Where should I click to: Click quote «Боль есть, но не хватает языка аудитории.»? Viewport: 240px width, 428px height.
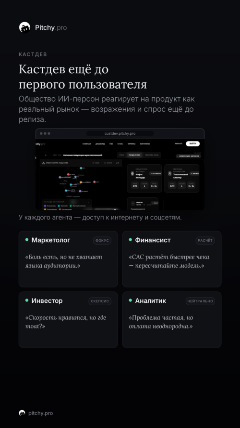[x=64, y=261]
